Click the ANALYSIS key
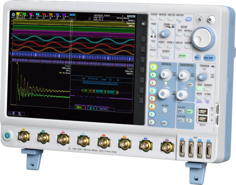The width and height of the screenshot is (236, 185). click(x=171, y=18)
